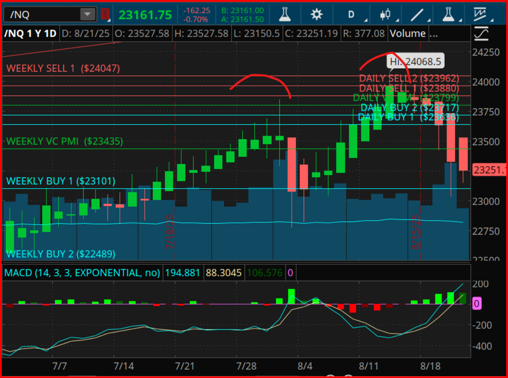508x378 pixels.
Task: Click the curve icon below the toolbar
Action: click(x=481, y=34)
